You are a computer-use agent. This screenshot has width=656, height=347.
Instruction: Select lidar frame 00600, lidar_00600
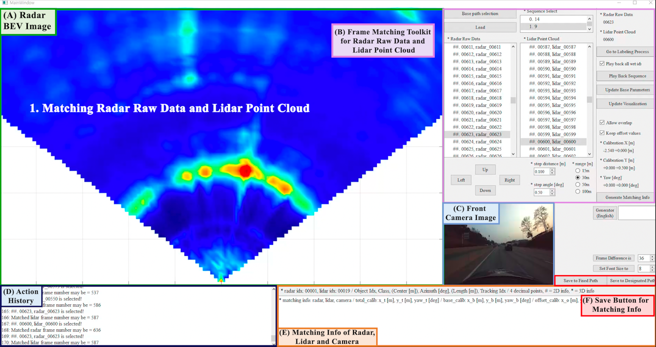click(553, 141)
